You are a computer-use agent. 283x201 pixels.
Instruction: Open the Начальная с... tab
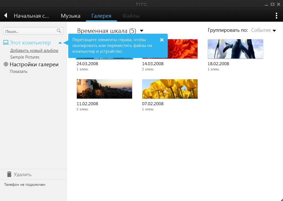coord(31,16)
